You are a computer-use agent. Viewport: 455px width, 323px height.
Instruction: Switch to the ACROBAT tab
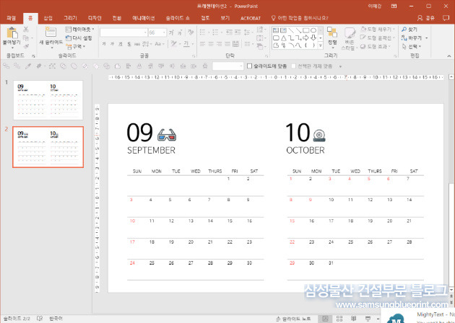pyautogui.click(x=251, y=18)
